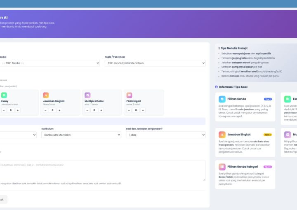The width and height of the screenshot is (297, 210).
Task: Click the Tipe 1 badge on the Pilihan Ganda card
Action: point(268,99)
